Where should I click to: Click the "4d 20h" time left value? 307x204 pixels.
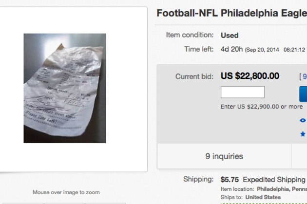click(x=232, y=49)
